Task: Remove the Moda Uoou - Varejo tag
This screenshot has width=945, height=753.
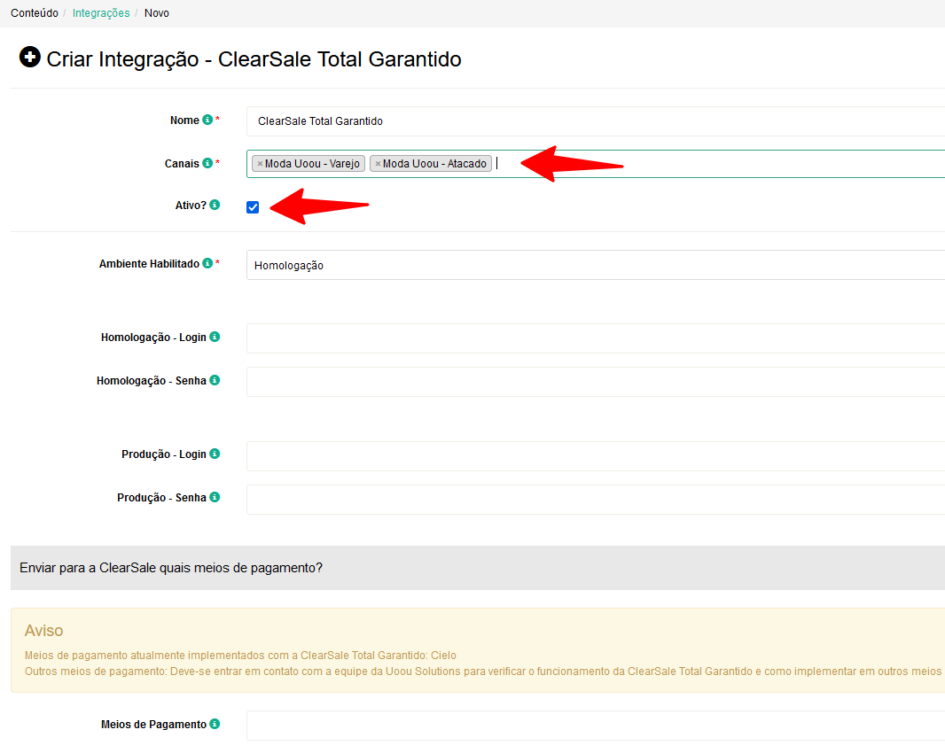Action: [x=260, y=164]
